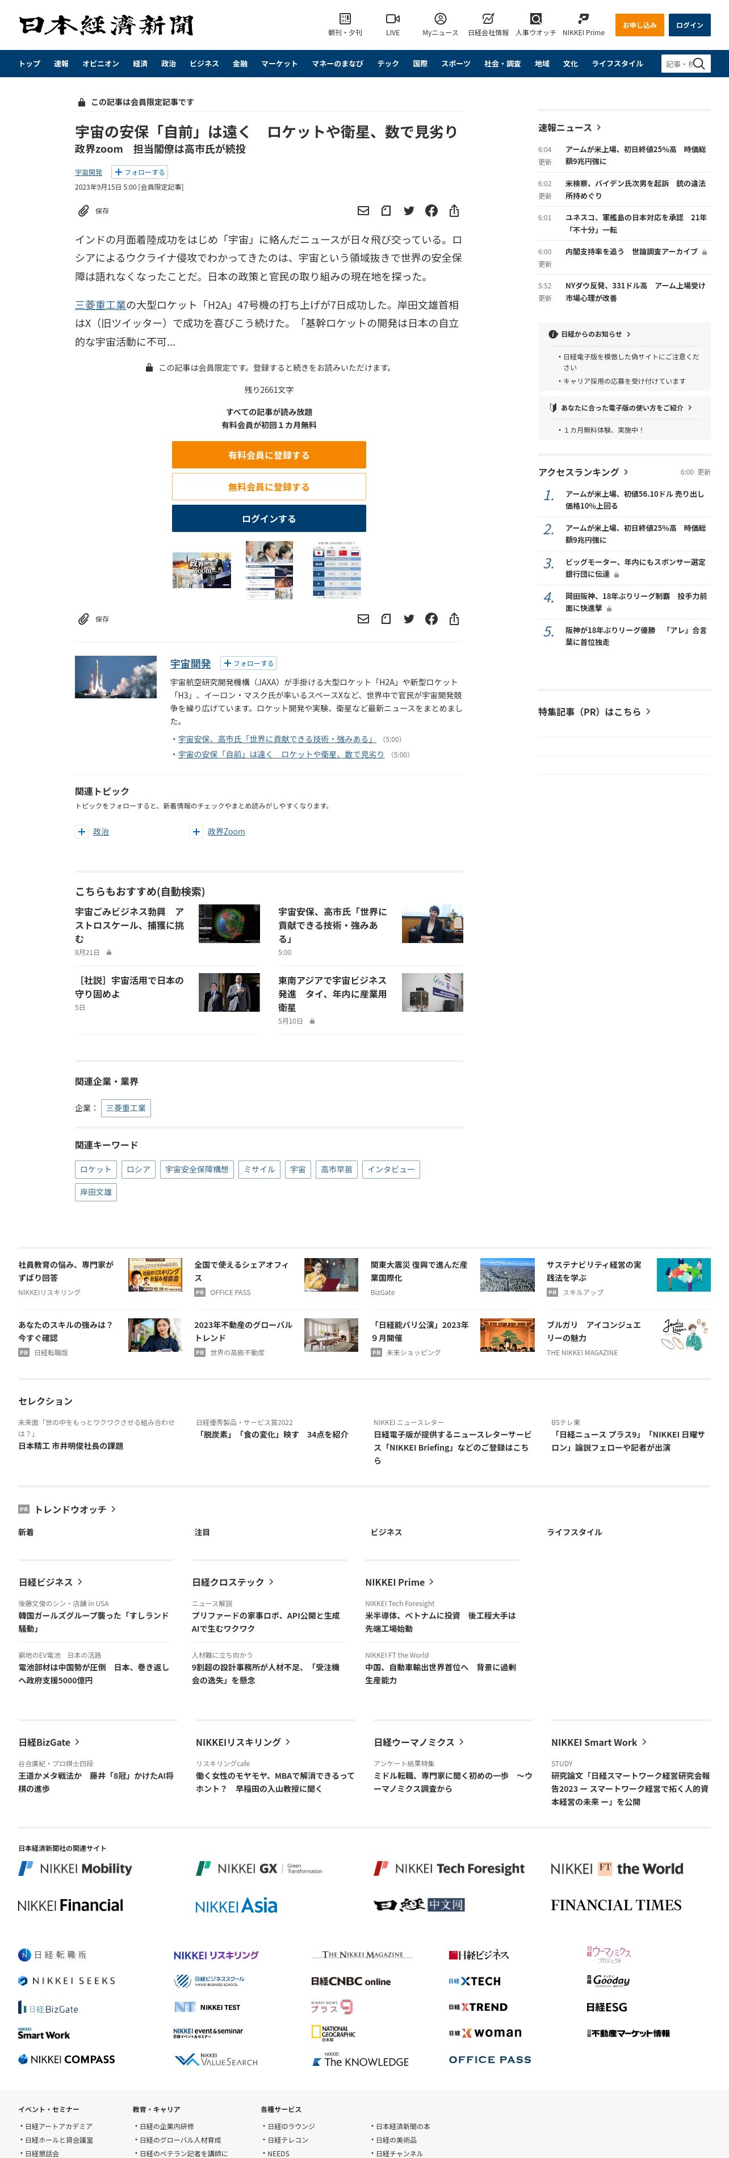The height and width of the screenshot is (2158, 729).
Task: Select the ロケット keyword tag
Action: (95, 1170)
